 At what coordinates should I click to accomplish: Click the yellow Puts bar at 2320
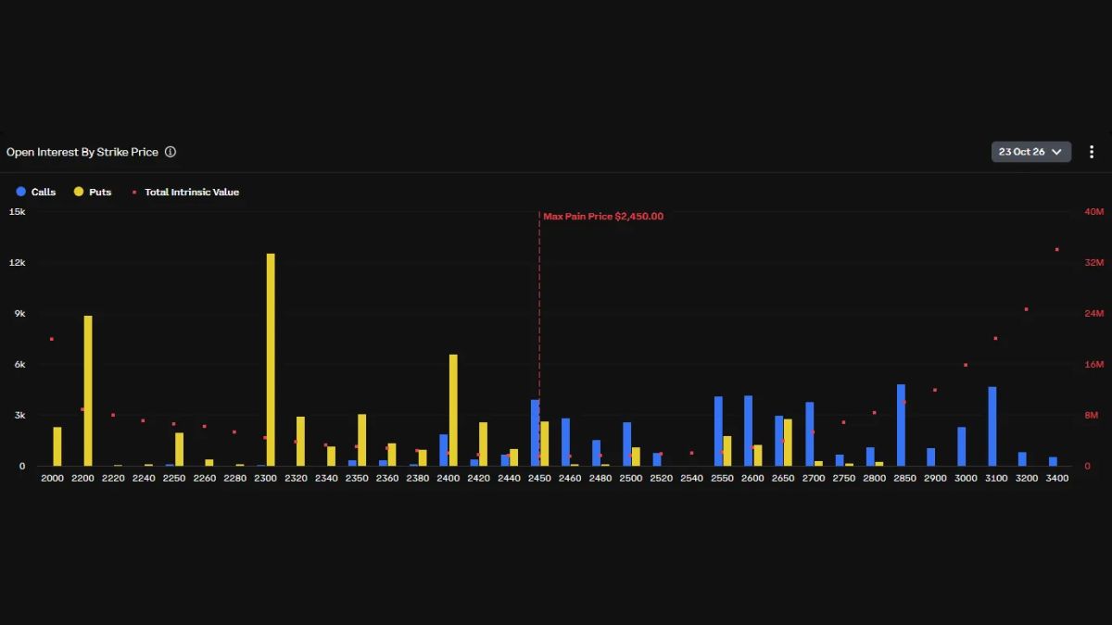(300, 442)
